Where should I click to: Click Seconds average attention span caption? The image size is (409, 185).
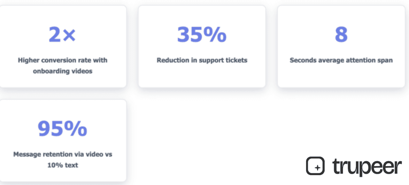pyautogui.click(x=341, y=60)
